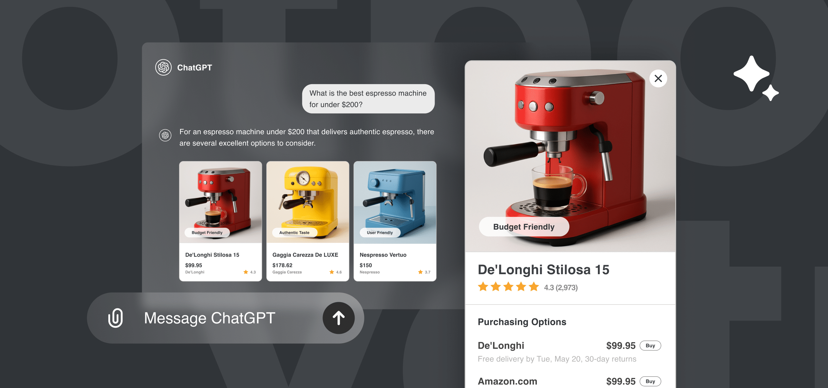Click the ChatGPT logo in header
The image size is (828, 388).
pyautogui.click(x=163, y=68)
